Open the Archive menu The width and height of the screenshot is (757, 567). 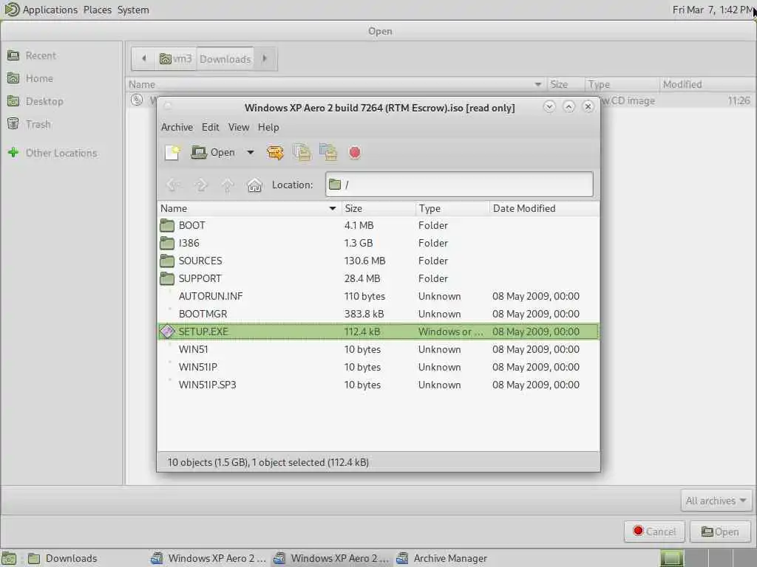pyautogui.click(x=177, y=127)
